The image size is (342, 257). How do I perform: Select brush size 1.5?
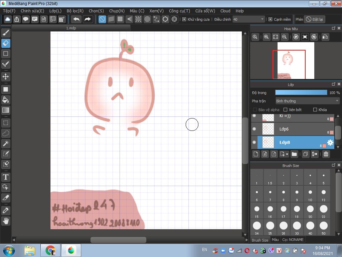(x=270, y=177)
